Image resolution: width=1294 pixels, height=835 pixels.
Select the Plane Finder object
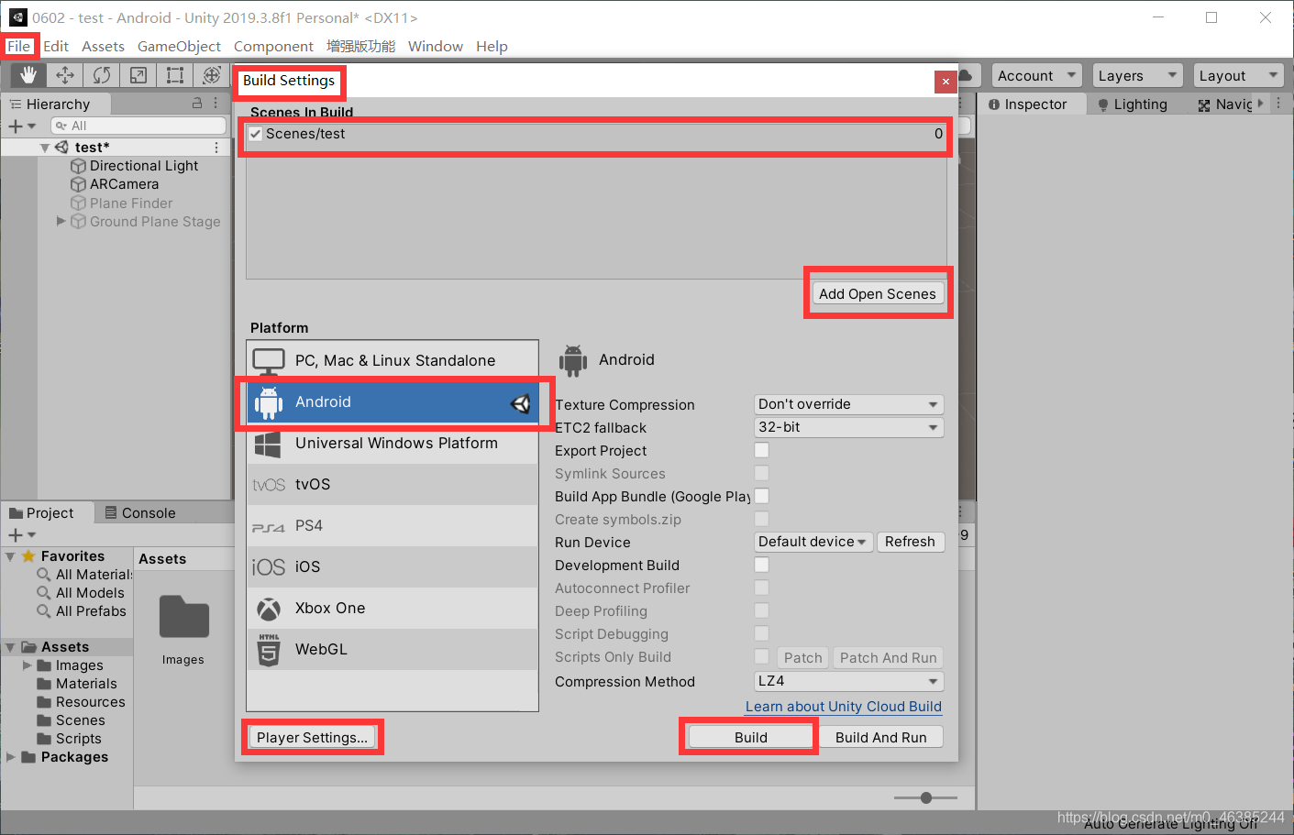pos(122,203)
